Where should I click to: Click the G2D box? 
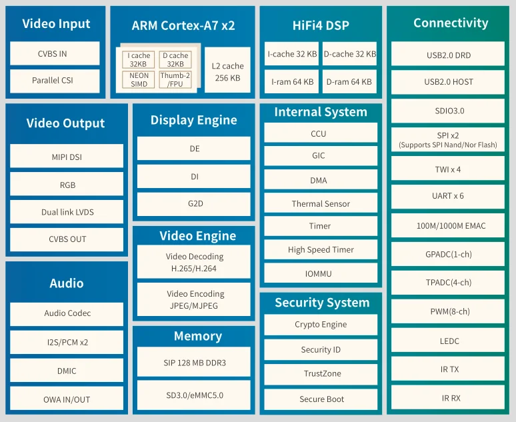[194, 204]
